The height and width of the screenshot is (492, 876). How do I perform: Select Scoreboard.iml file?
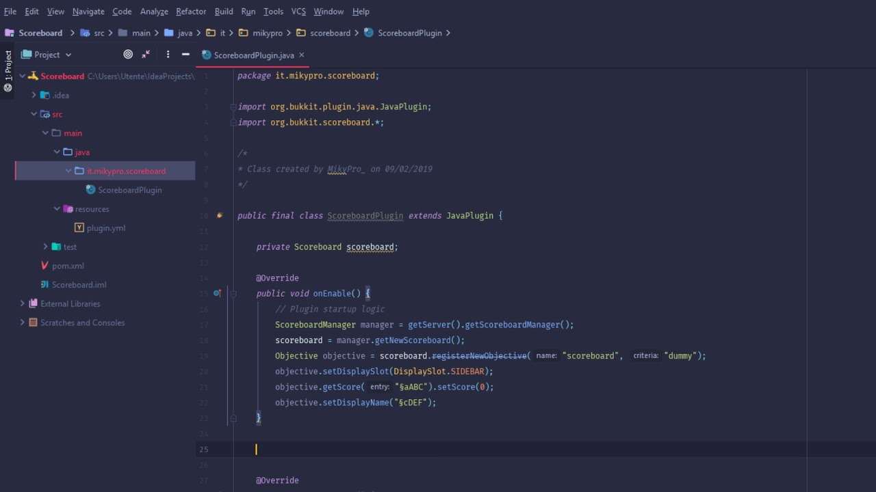pyautogui.click(x=79, y=285)
